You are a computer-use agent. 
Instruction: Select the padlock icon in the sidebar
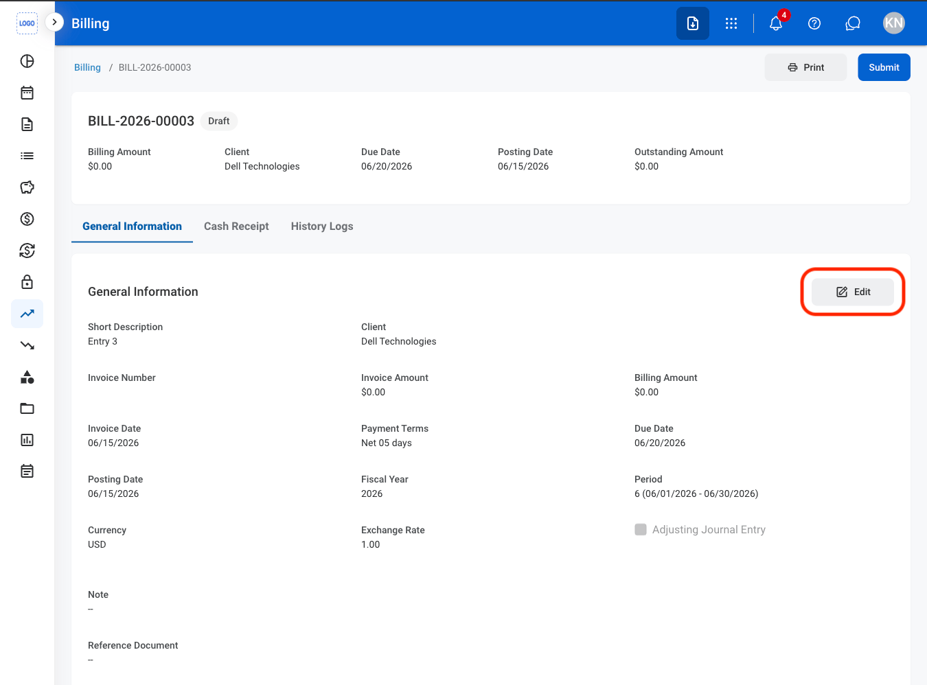tap(27, 282)
